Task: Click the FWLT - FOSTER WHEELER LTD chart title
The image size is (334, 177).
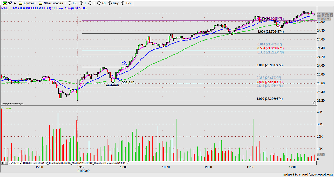Action: tap(44, 9)
